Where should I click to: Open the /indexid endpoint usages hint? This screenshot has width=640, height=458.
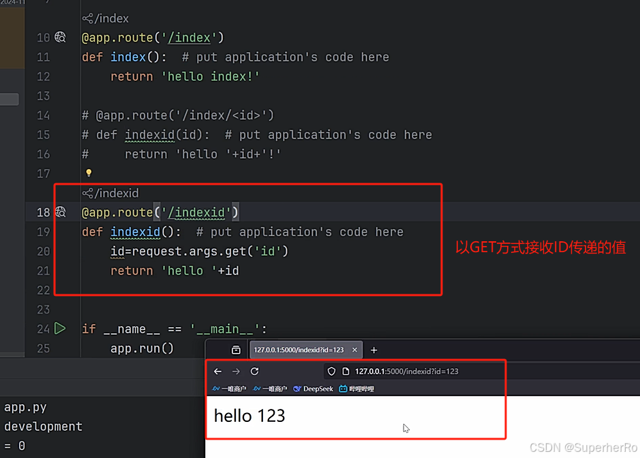[x=110, y=193]
